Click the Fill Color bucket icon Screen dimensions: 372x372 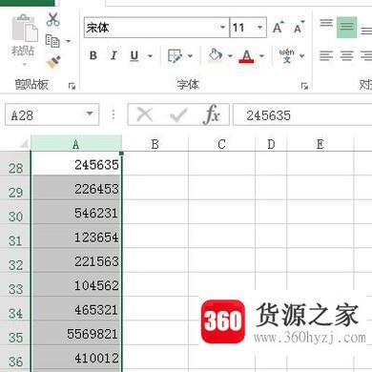click(x=216, y=55)
